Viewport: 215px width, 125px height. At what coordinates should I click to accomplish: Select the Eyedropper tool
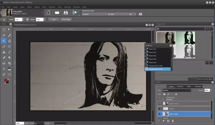point(4,58)
